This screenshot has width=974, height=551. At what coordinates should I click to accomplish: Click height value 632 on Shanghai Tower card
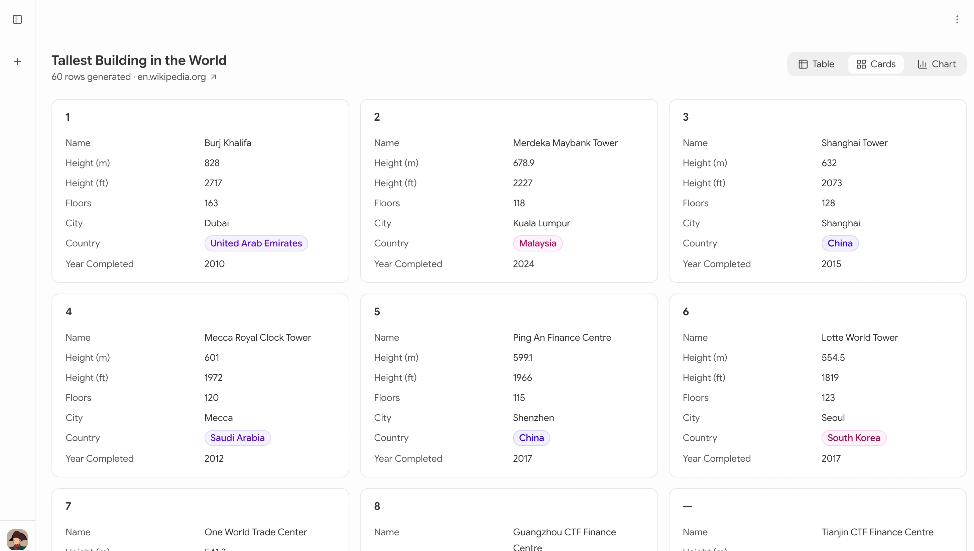(829, 163)
